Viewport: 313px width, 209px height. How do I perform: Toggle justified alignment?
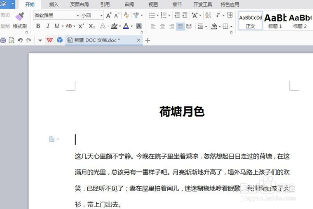coord(180,26)
